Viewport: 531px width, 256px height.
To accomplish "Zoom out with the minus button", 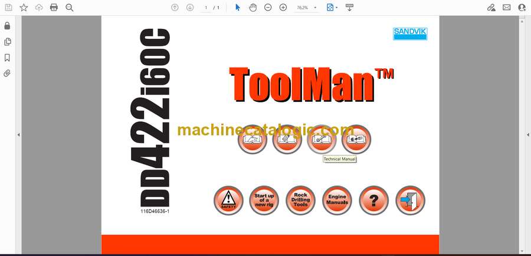I will click(268, 8).
